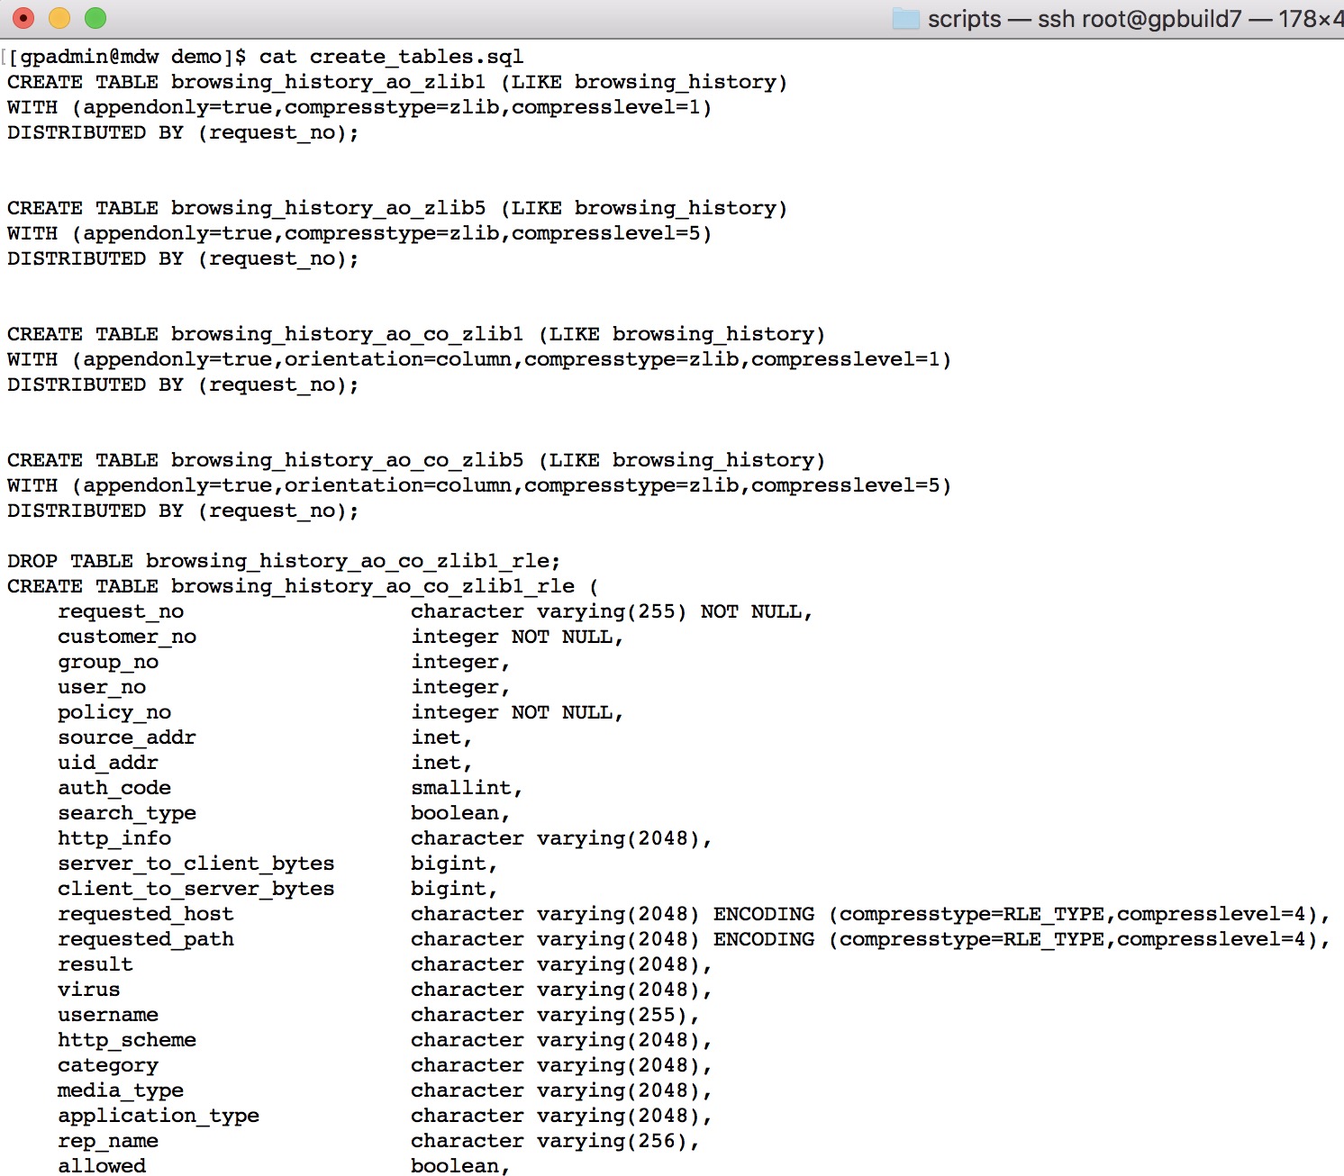Click the green full-screen button
This screenshot has width=1344, height=1176.
[93, 18]
